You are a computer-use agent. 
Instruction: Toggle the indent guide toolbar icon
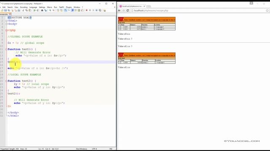point(72,10)
